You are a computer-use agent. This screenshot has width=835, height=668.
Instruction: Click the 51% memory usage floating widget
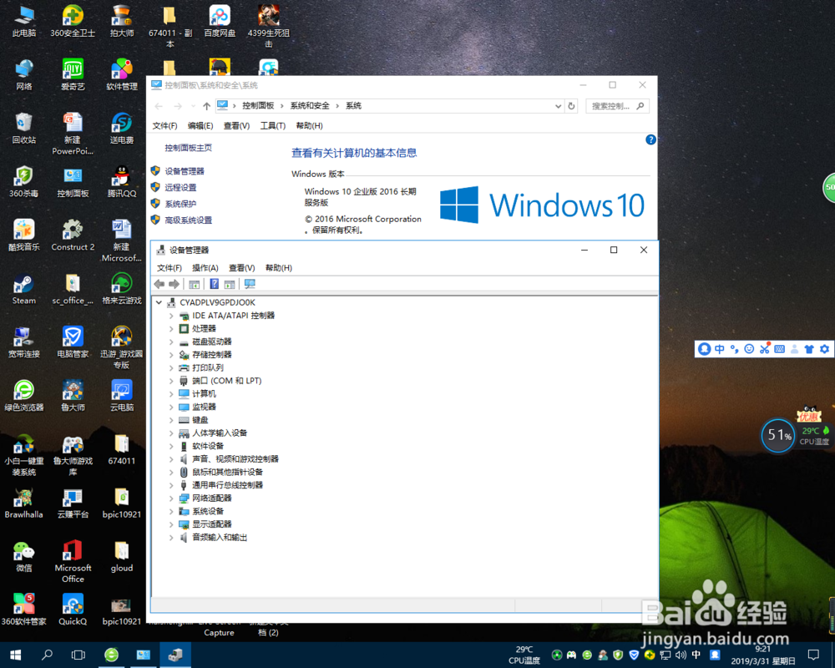pos(778,435)
